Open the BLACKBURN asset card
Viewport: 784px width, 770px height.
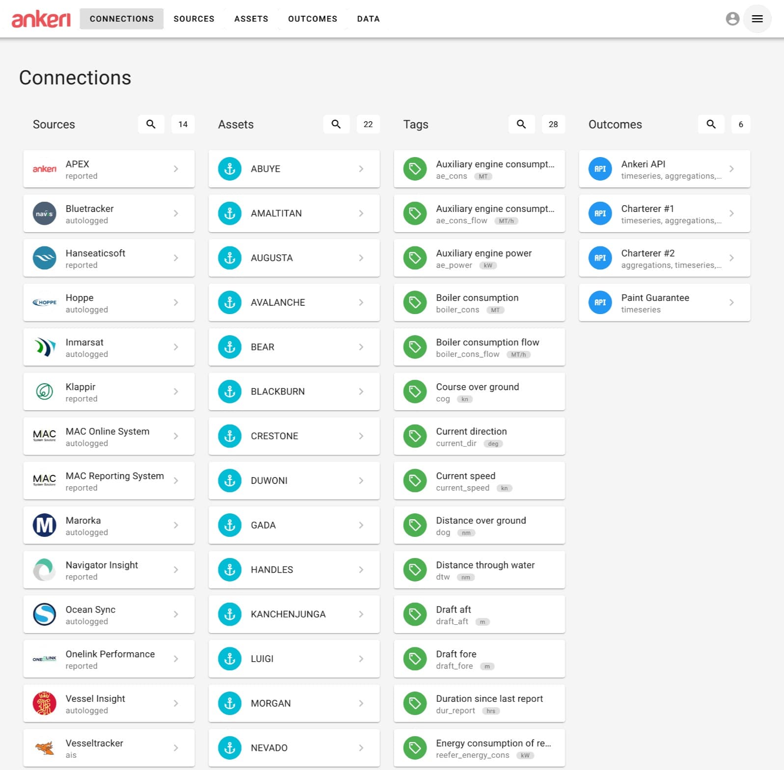294,392
